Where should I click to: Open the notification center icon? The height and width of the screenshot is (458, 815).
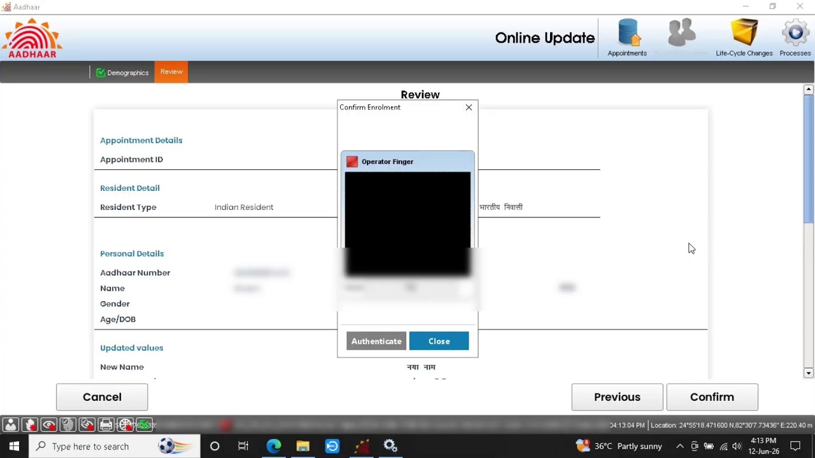click(x=795, y=446)
